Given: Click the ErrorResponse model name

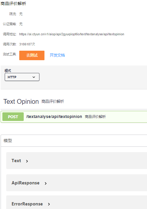Looking at the screenshot, I should [x=27, y=204].
